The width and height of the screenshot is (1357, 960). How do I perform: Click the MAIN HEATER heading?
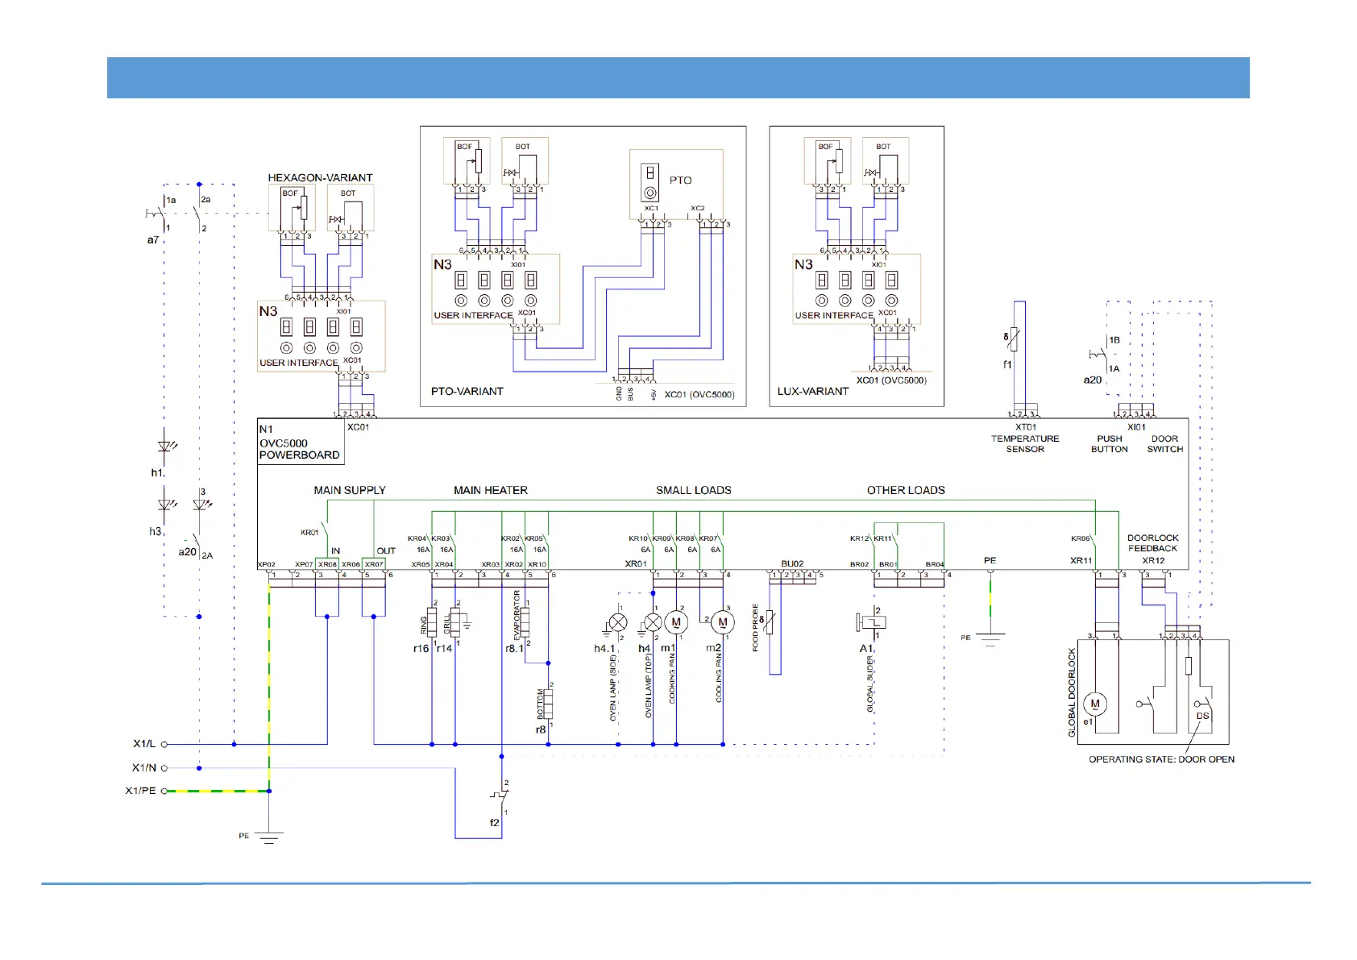(x=490, y=490)
